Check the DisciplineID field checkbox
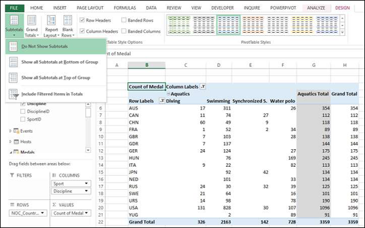Image resolution: width=365 pixels, height=228 pixels. [23, 112]
